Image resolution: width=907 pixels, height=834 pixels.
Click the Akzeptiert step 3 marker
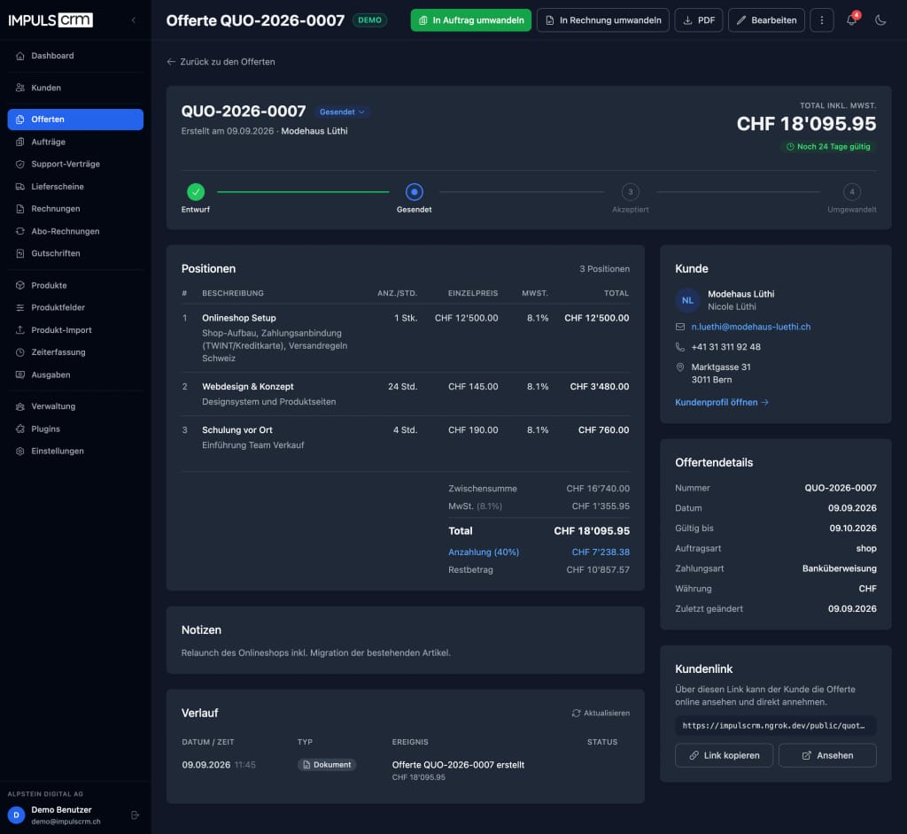pos(630,191)
